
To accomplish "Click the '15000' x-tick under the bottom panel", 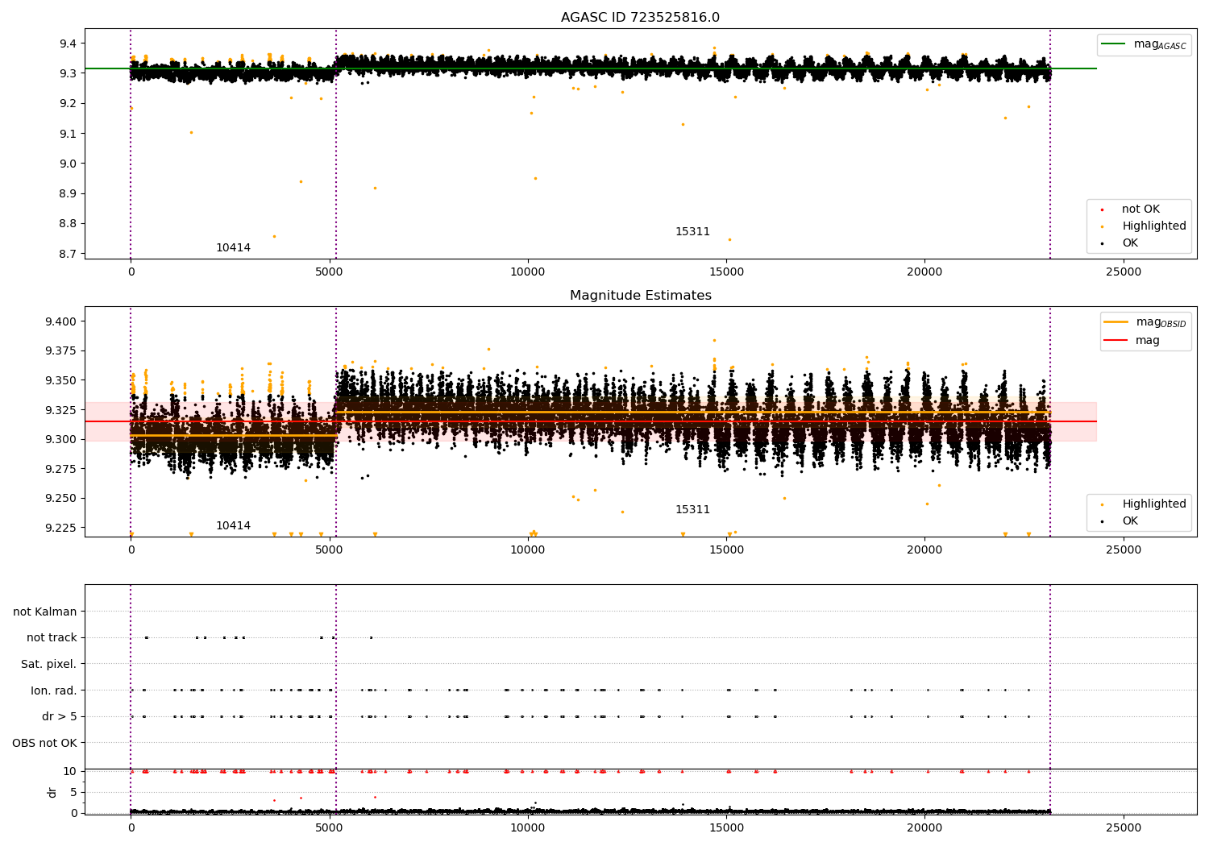I will (726, 828).
